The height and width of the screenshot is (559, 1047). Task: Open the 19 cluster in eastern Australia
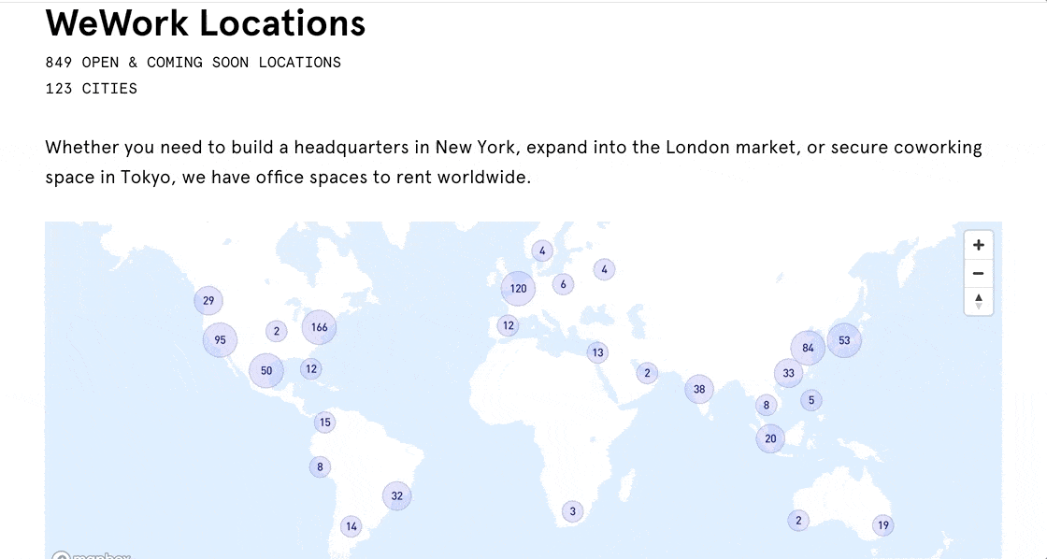tap(883, 525)
